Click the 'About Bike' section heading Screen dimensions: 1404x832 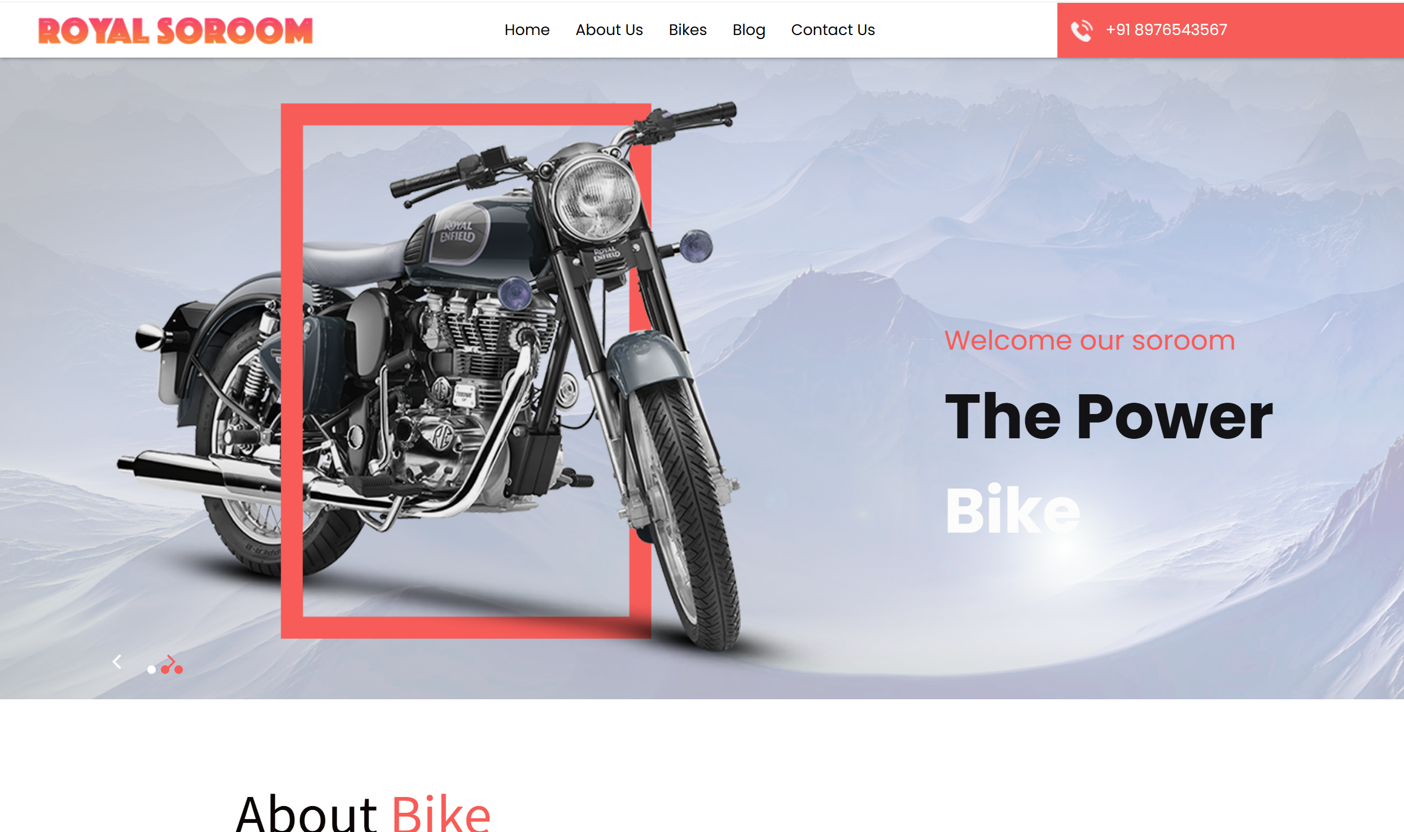[363, 813]
